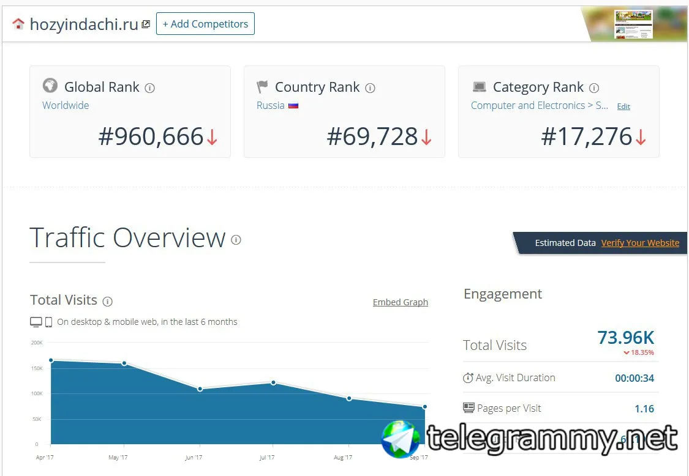
Task: Click the Apr '17 data point on graph
Action: point(51,360)
